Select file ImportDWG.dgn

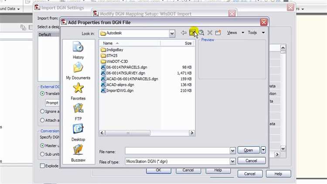tap(117, 91)
